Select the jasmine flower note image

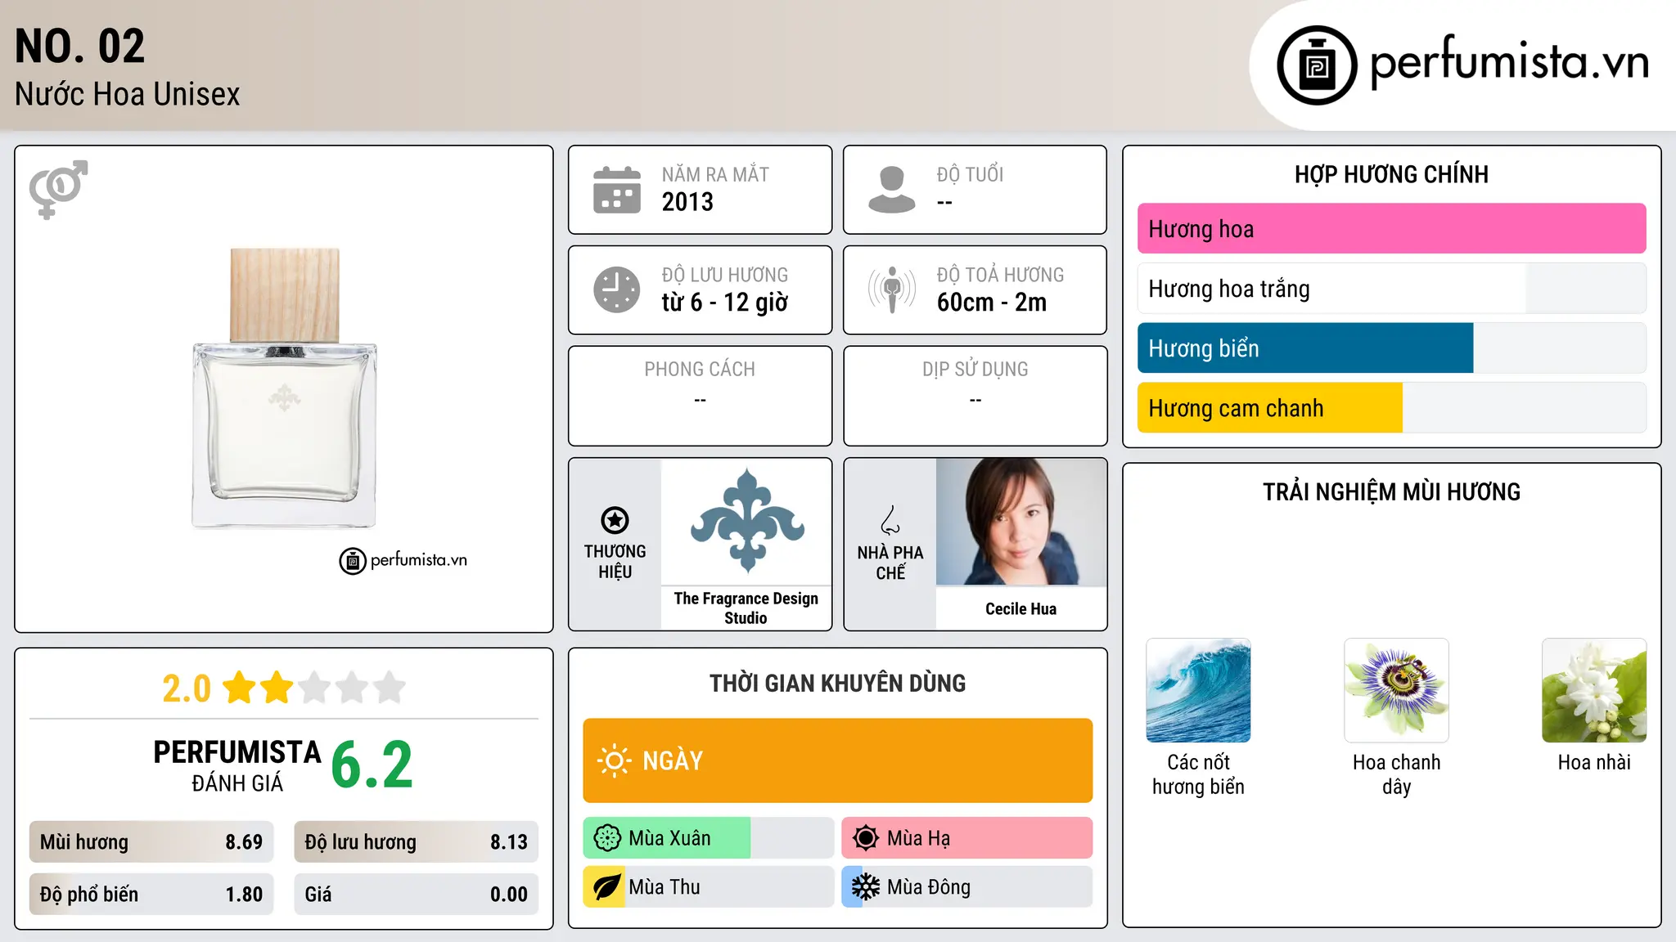point(1594,690)
